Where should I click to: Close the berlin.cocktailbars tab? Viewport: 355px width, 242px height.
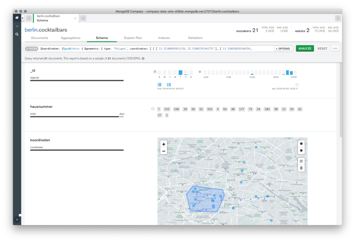(75, 18)
